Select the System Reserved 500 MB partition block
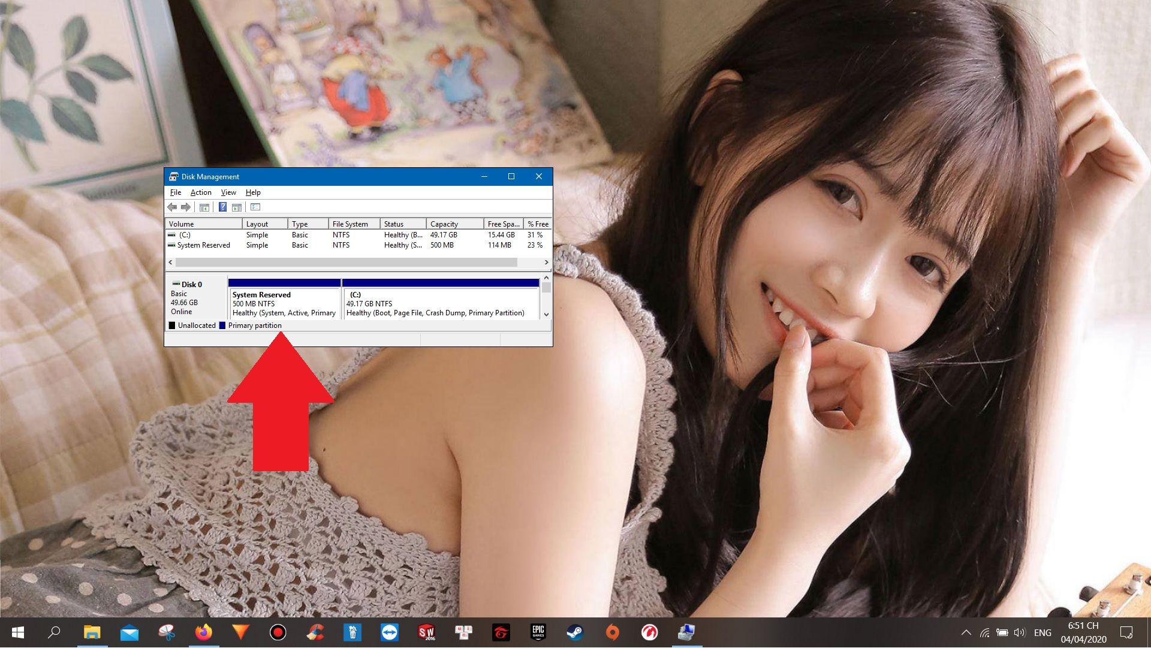Image resolution: width=1151 pixels, height=648 pixels. click(284, 299)
